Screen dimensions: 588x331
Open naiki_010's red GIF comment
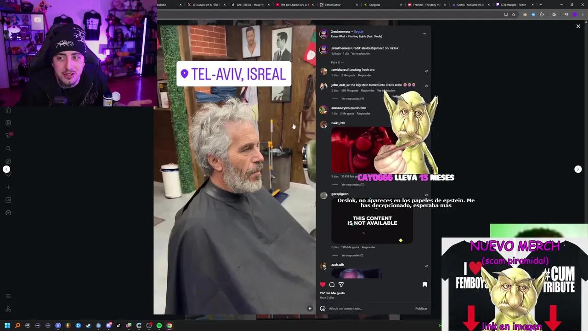click(x=364, y=149)
